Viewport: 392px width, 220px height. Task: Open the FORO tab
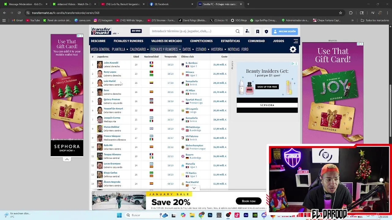[245, 49]
